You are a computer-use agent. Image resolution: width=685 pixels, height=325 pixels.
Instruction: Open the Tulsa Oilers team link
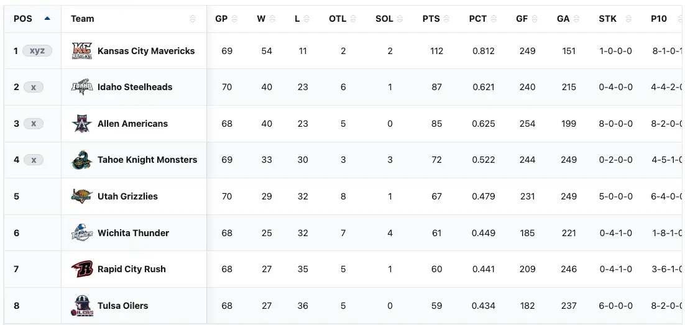(123, 306)
